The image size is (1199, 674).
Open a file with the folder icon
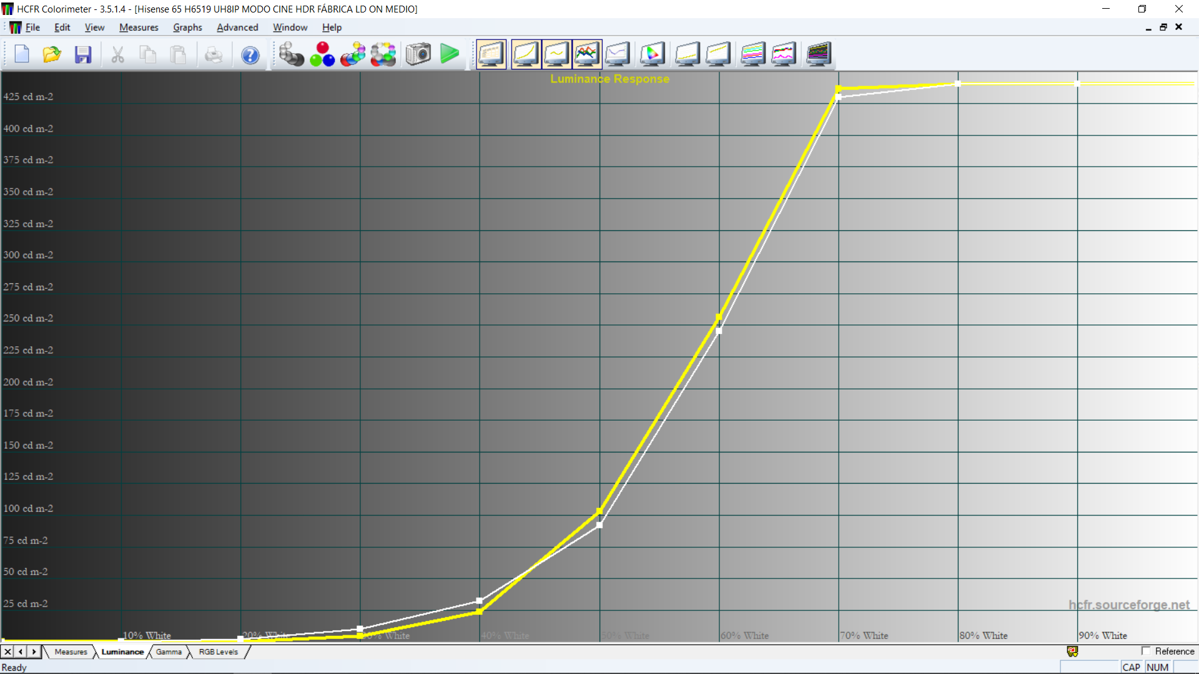[x=52, y=55]
